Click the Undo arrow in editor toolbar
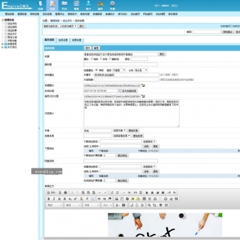 [x=99, y=192]
